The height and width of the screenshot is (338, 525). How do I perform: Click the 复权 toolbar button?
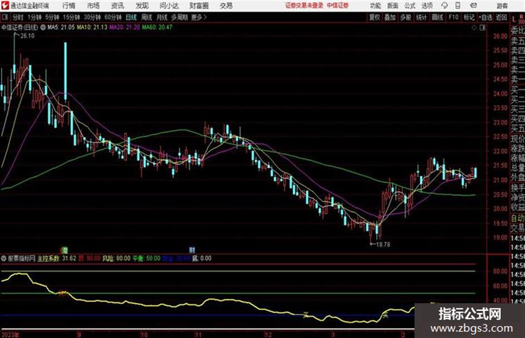tap(374, 17)
